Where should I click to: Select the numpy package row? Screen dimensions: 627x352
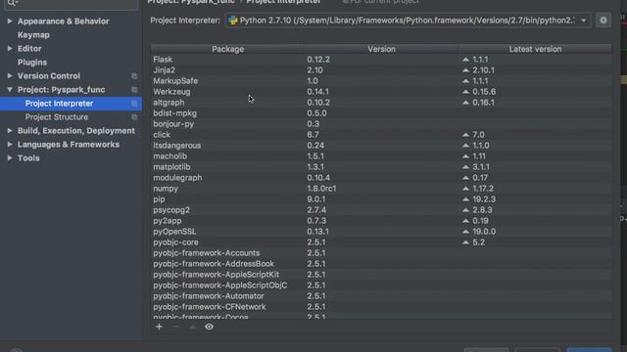tap(381, 189)
